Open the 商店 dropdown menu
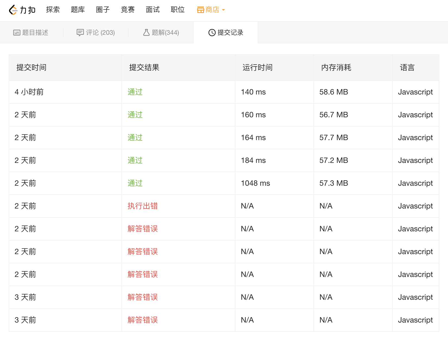The image size is (448, 341). tap(213, 10)
